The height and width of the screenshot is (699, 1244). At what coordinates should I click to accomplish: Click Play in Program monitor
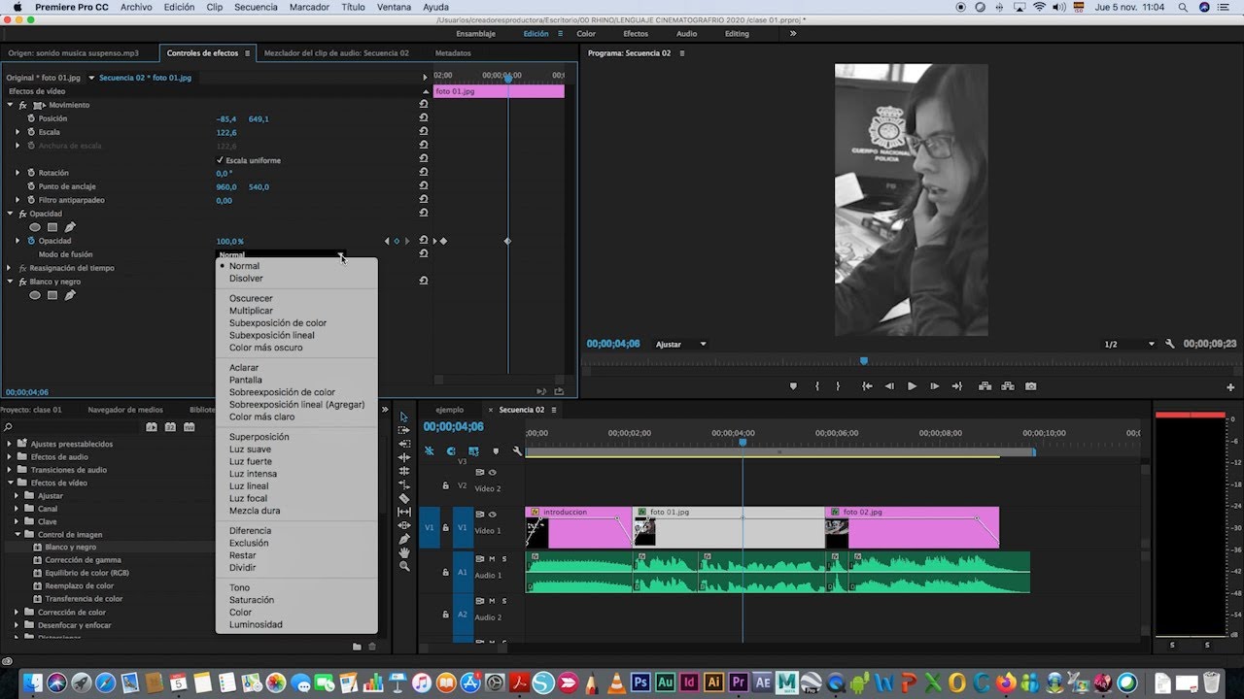912,386
